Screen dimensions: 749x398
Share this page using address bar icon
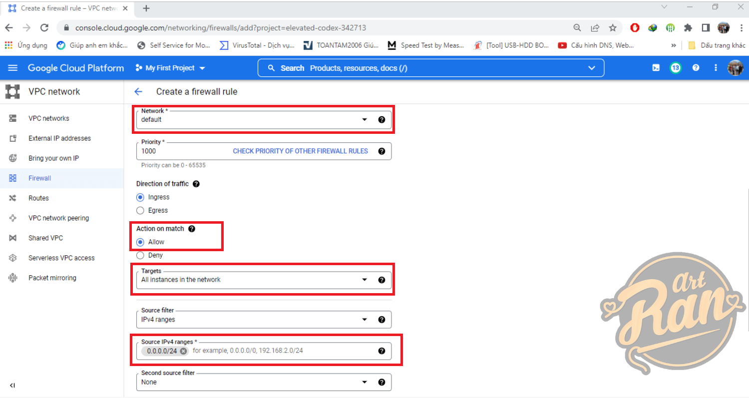click(595, 28)
